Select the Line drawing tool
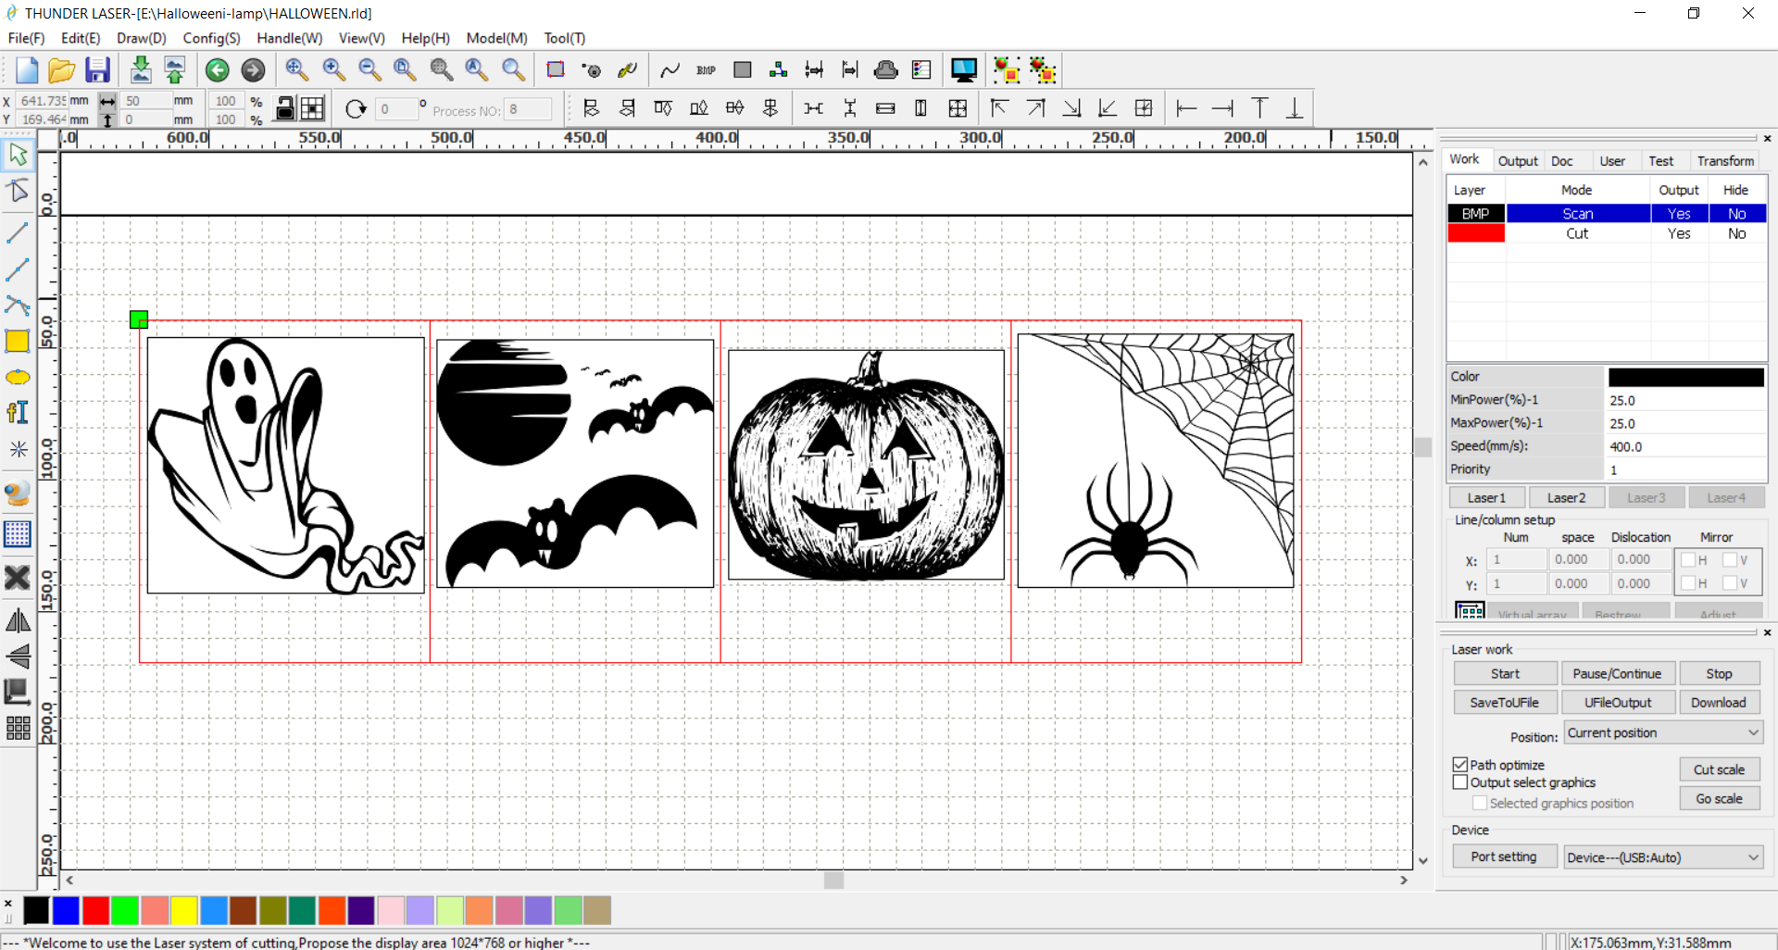The image size is (1778, 950). 18,232
